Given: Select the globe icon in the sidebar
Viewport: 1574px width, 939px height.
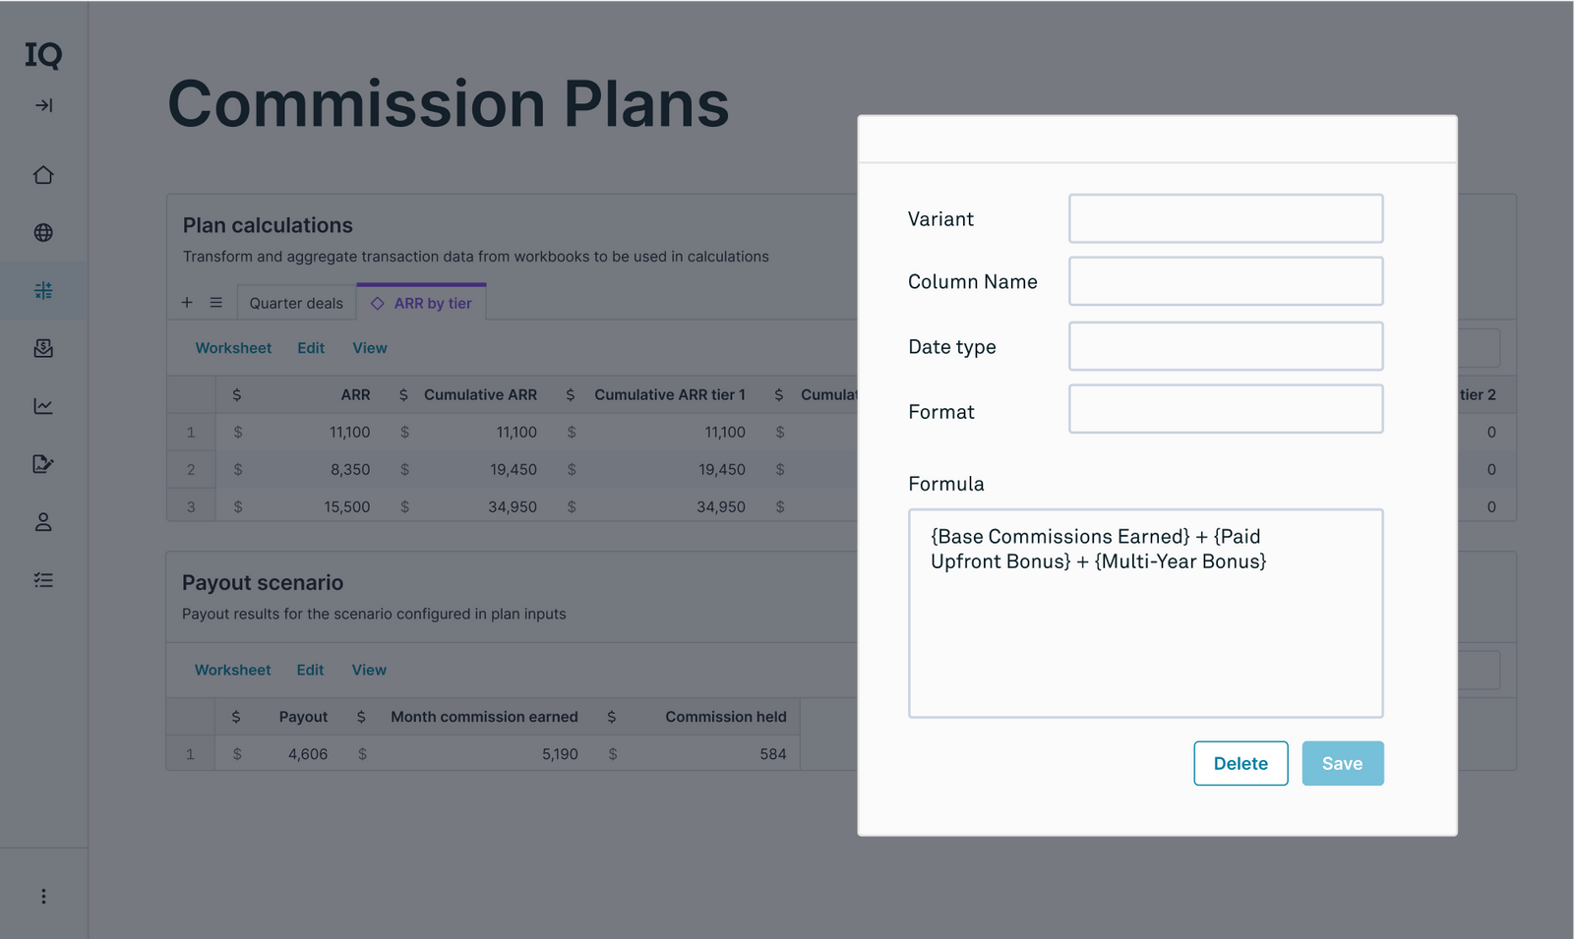Looking at the screenshot, I should 43,232.
